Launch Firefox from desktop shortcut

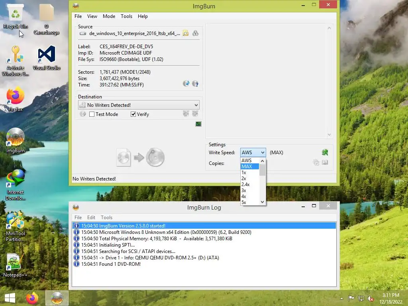pos(16,99)
